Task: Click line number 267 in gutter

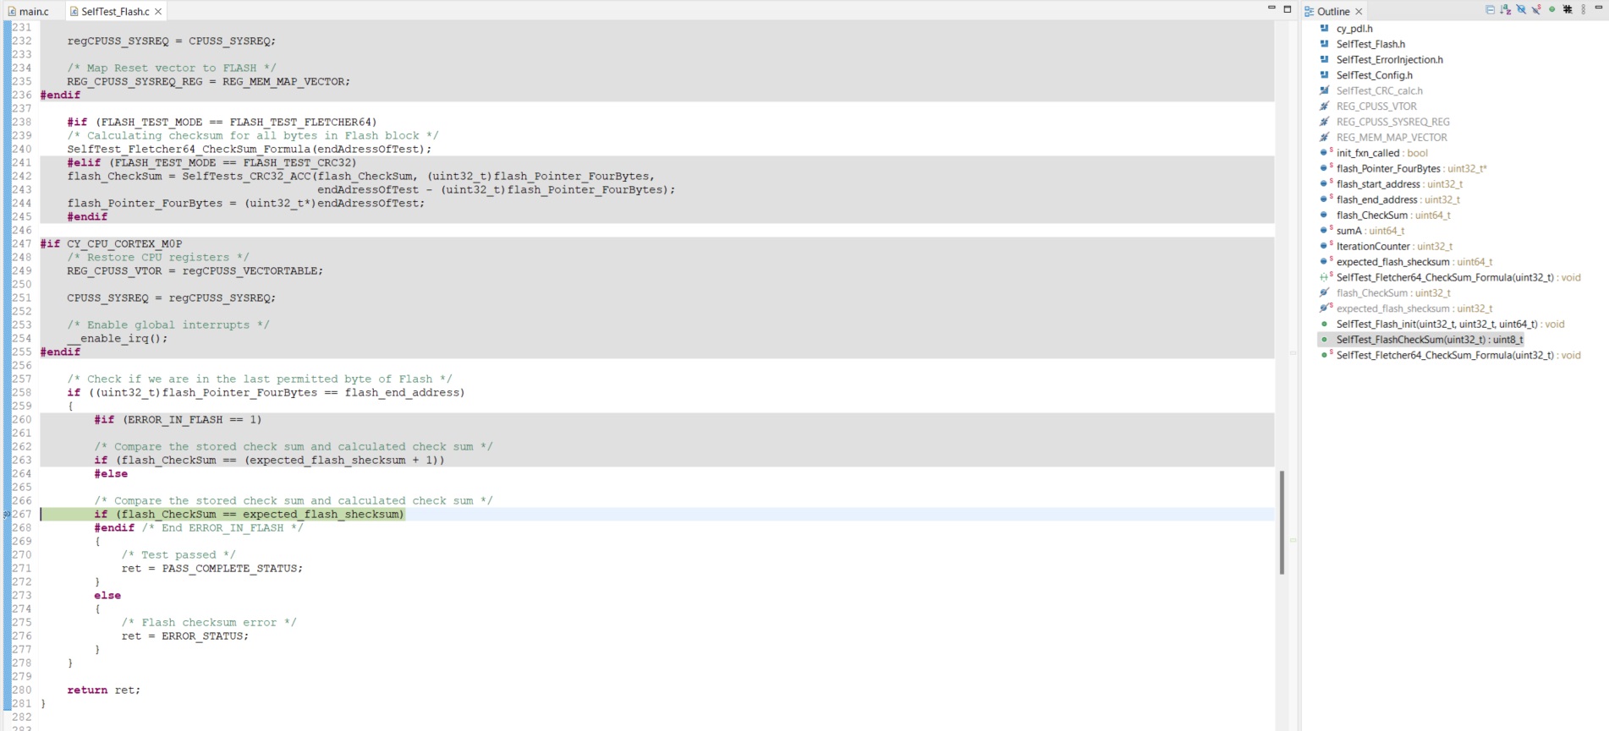Action: pyautogui.click(x=21, y=514)
